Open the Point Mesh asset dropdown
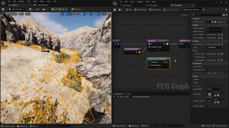This screenshot has width=229, height=128. (x=218, y=92)
